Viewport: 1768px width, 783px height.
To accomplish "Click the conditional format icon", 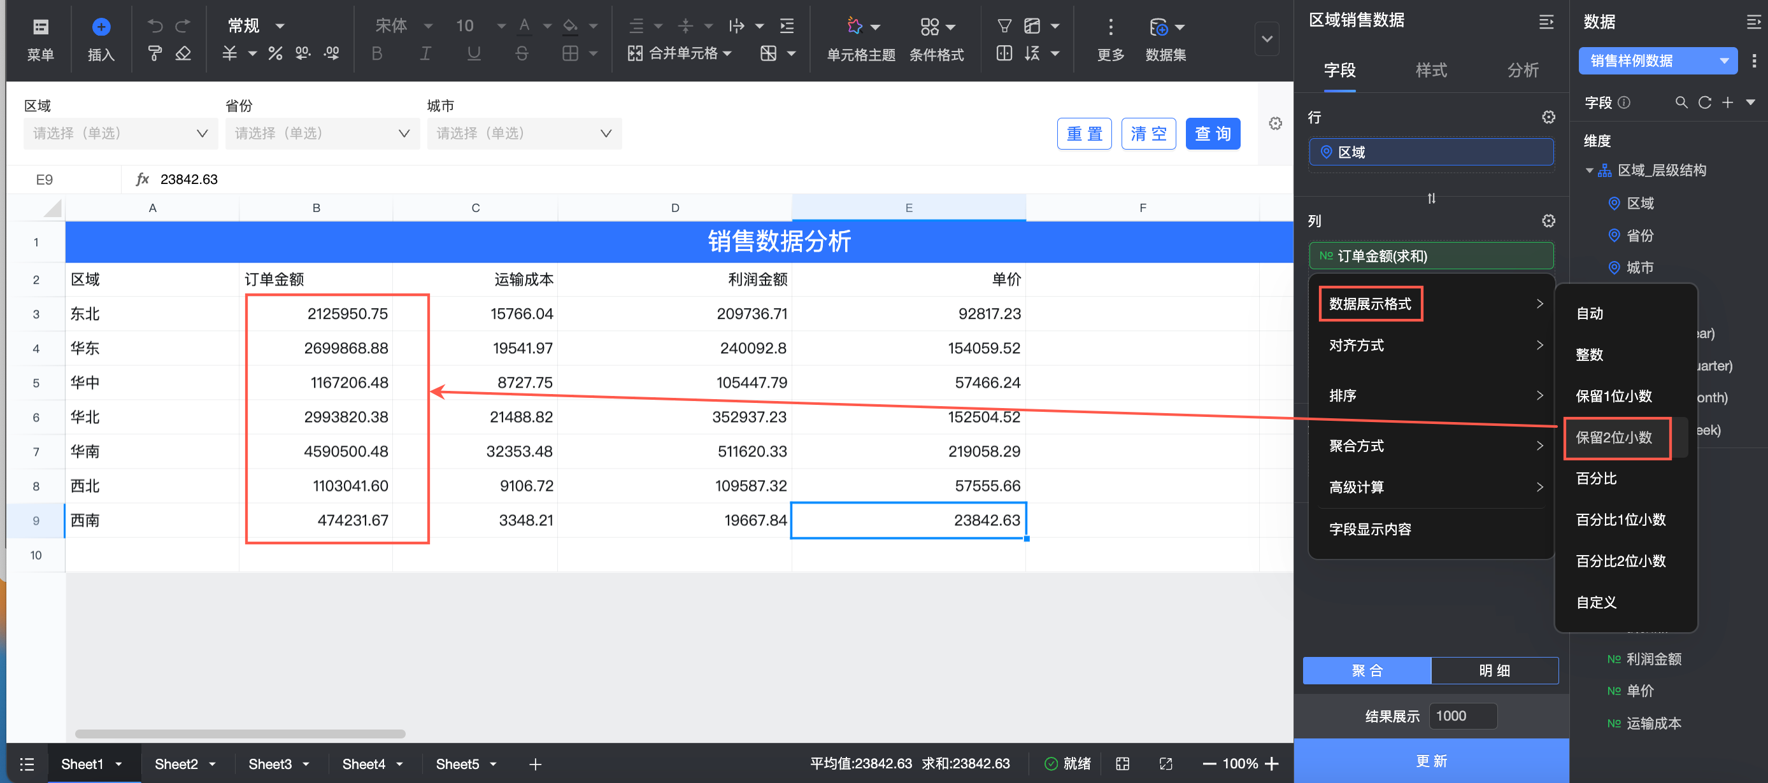I will pos(929,26).
